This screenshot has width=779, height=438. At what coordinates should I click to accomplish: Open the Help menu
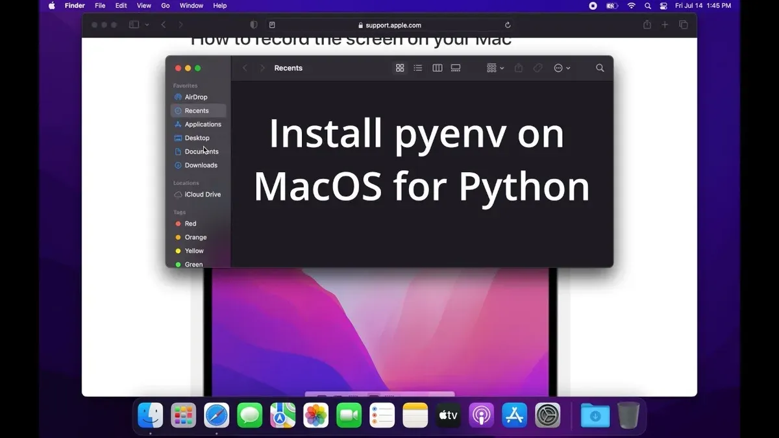[220, 6]
